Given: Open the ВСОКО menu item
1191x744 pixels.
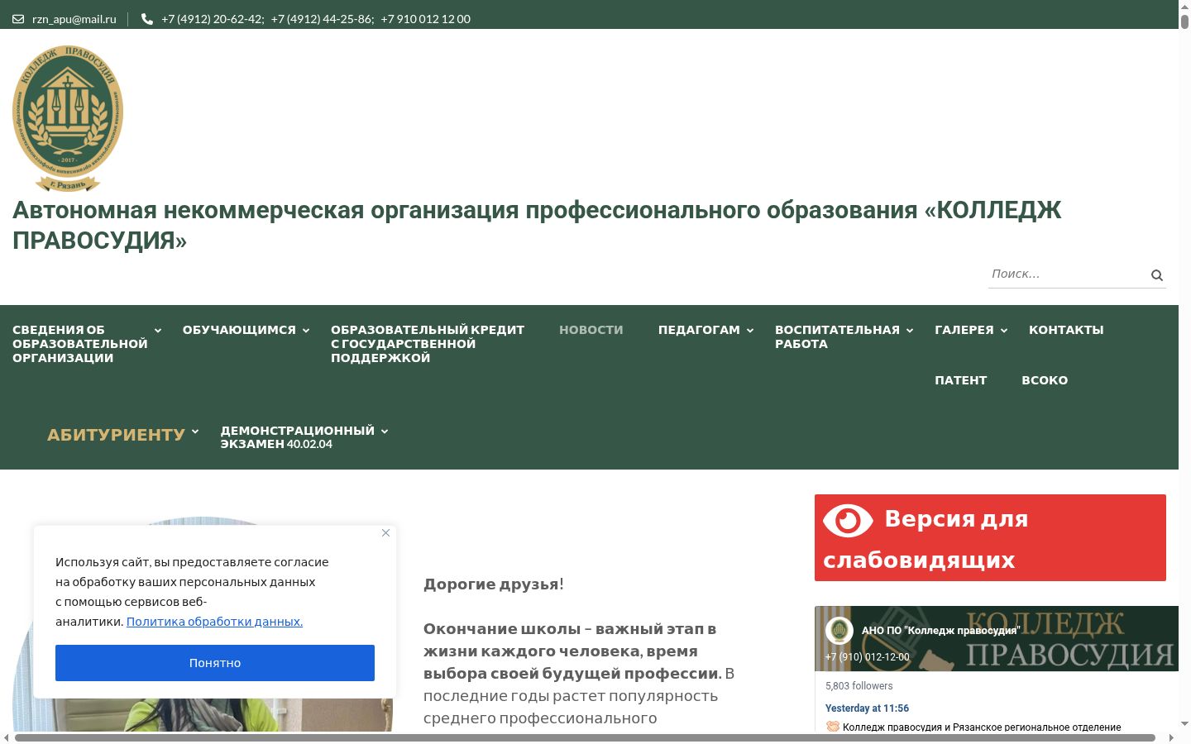Looking at the screenshot, I should pos(1045,380).
